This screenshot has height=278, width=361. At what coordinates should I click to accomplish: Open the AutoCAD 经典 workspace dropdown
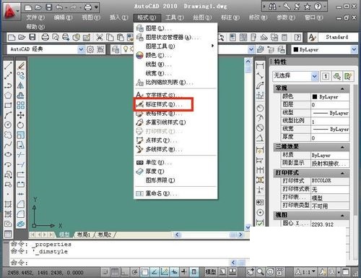pos(81,49)
